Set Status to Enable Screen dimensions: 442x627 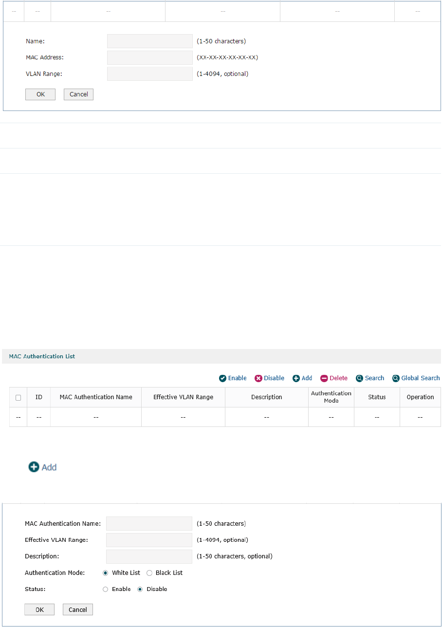pyautogui.click(x=106, y=589)
